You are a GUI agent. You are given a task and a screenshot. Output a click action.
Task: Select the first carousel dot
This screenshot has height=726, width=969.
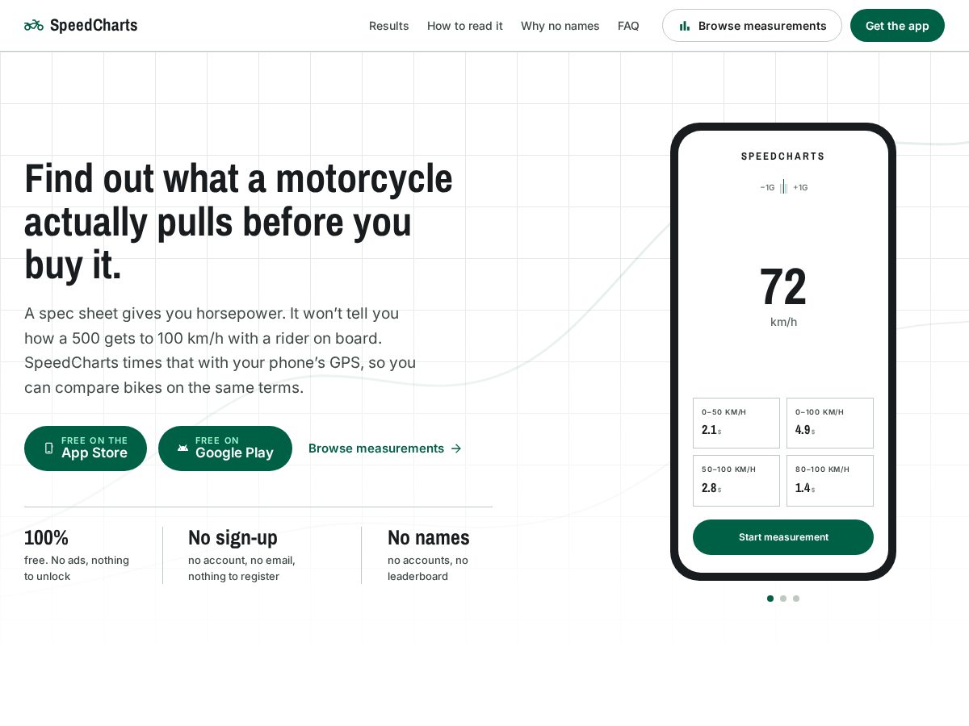[x=770, y=599]
